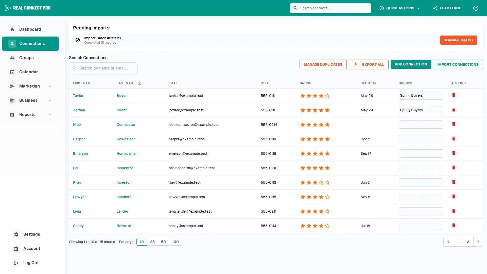Screen dimensions: 487x274
Task: Open Taylor's Spring Buyers groups selector
Action: click(x=421, y=96)
